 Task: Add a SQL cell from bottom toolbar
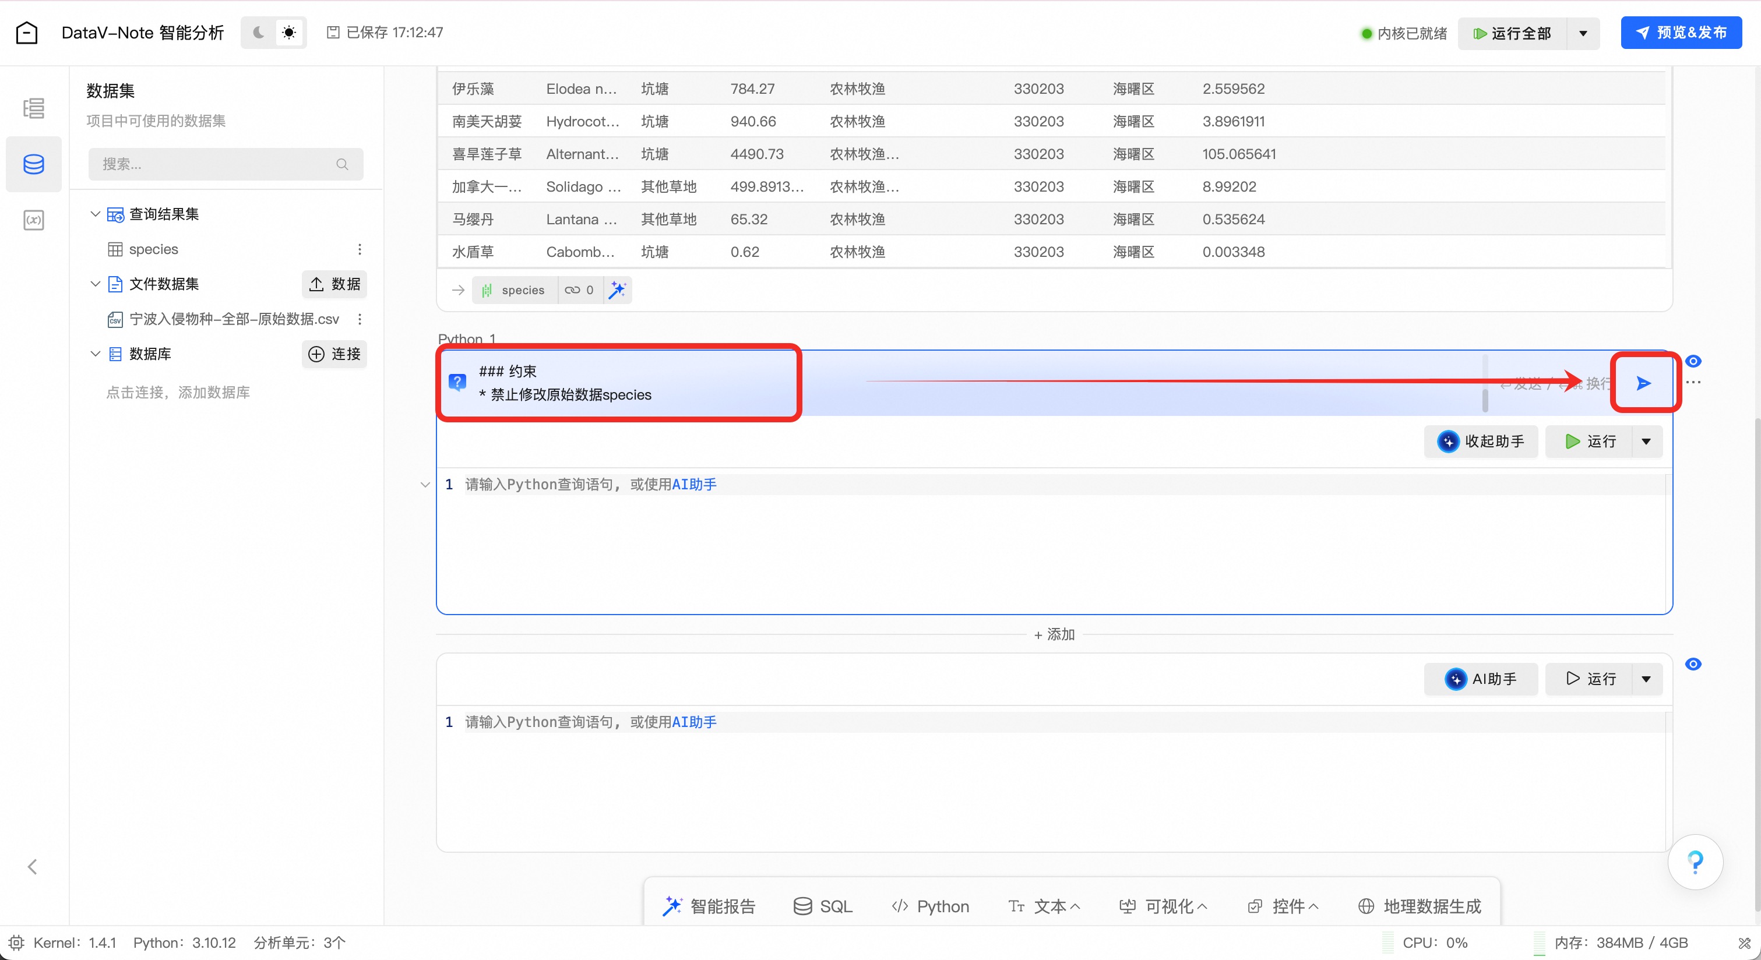[x=822, y=906]
